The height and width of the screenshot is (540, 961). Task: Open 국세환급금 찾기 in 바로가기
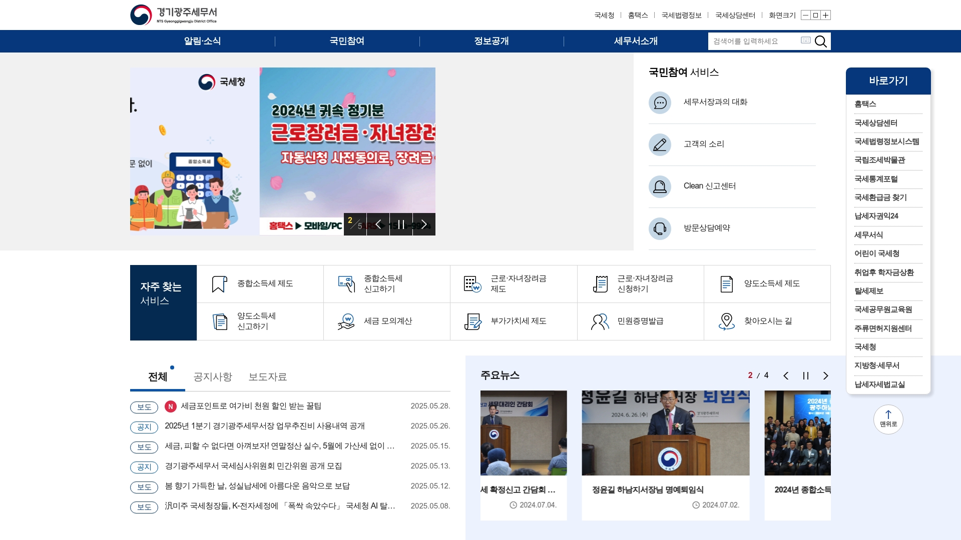point(880,198)
